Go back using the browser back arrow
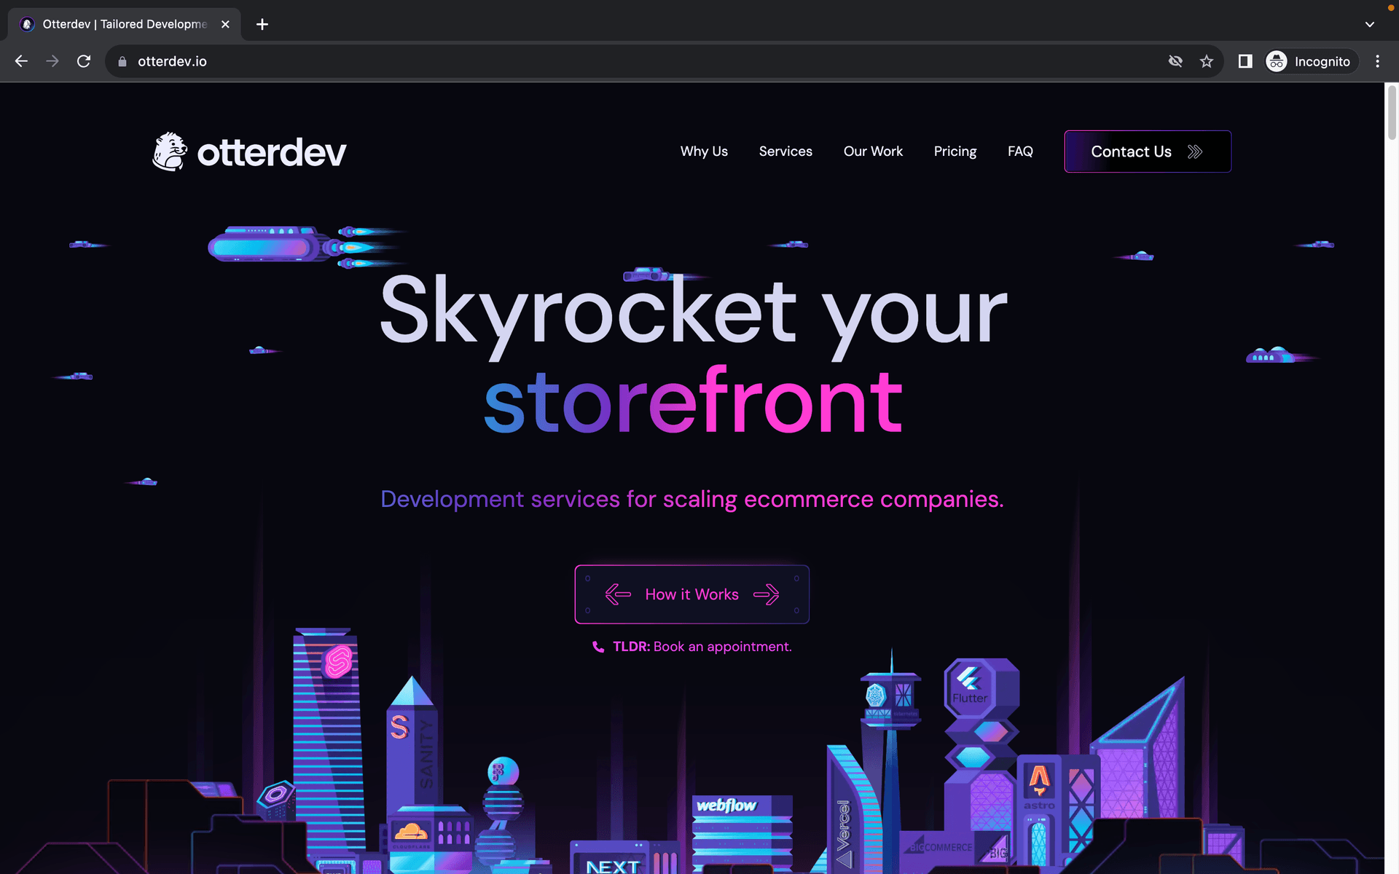 (21, 61)
